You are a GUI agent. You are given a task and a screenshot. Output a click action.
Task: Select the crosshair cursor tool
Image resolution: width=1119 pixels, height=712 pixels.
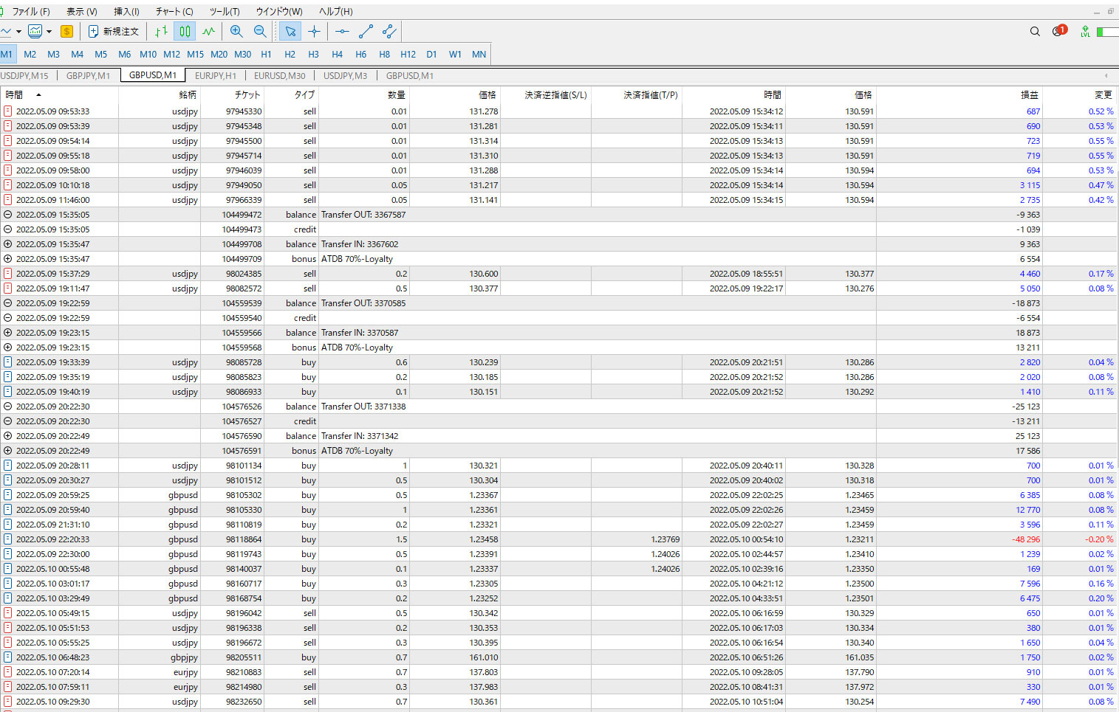[314, 31]
